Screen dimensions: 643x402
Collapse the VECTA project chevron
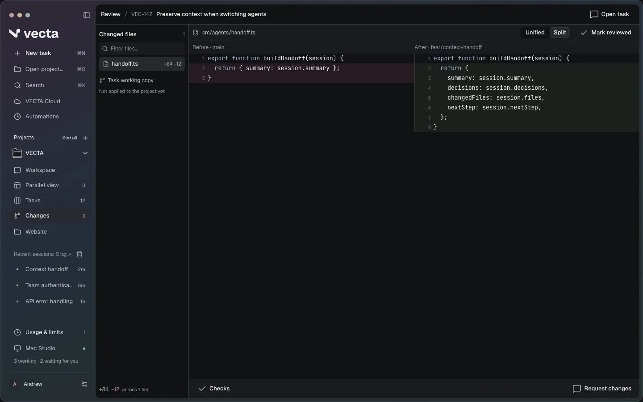pyautogui.click(x=85, y=153)
